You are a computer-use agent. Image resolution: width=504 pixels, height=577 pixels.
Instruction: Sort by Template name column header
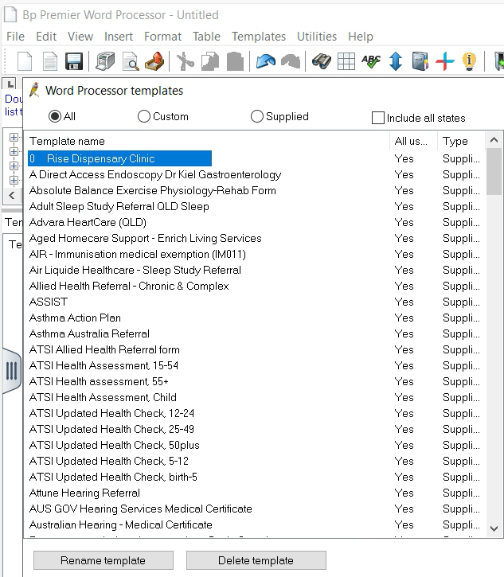[x=207, y=141]
